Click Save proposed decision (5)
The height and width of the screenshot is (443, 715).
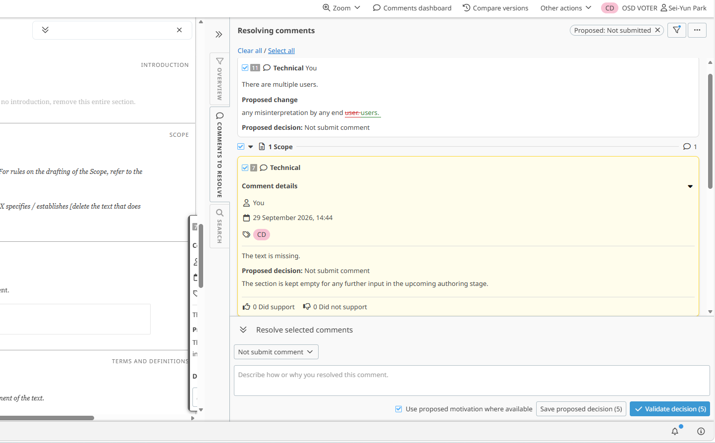pyautogui.click(x=581, y=409)
